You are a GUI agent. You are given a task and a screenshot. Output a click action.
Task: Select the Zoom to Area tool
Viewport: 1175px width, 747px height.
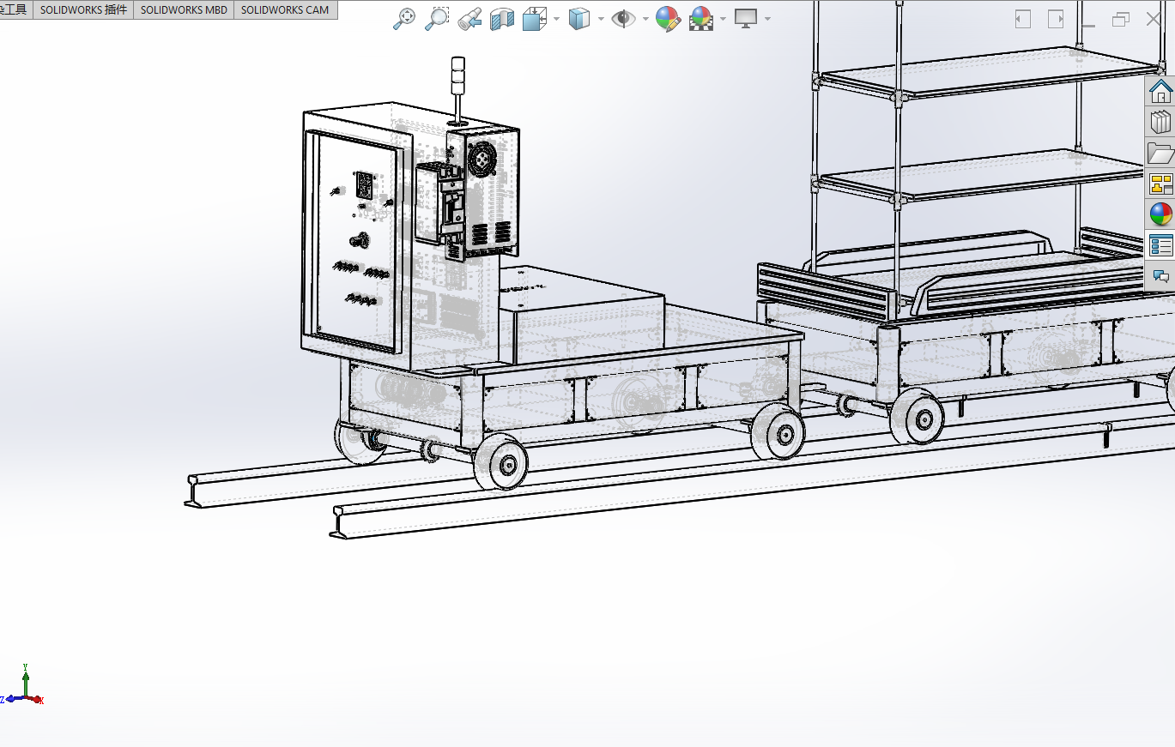coord(437,19)
